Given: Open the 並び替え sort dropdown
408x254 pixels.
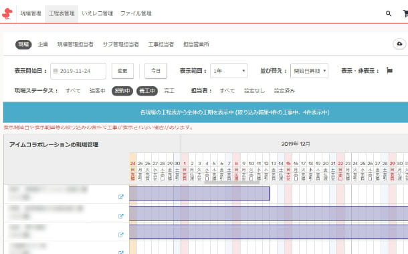Looking at the screenshot, I should click(309, 71).
